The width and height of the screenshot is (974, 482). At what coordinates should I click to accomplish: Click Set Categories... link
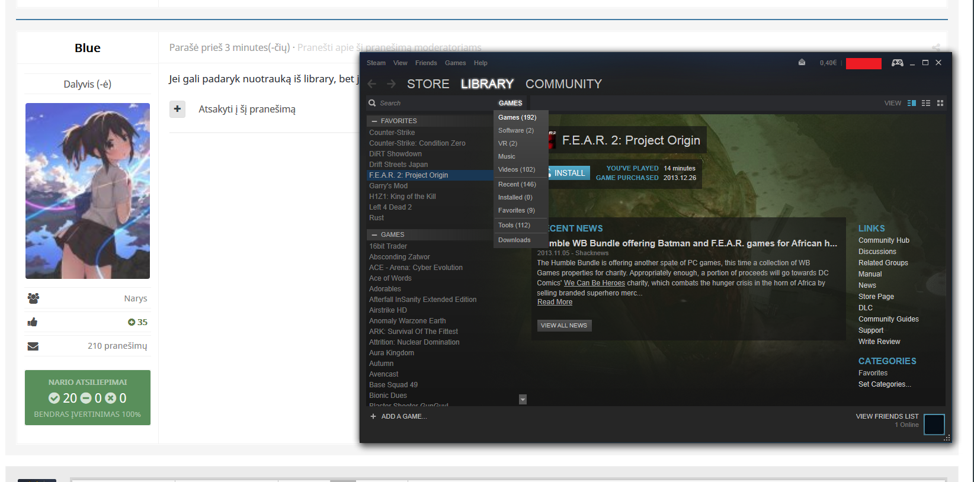(x=885, y=384)
